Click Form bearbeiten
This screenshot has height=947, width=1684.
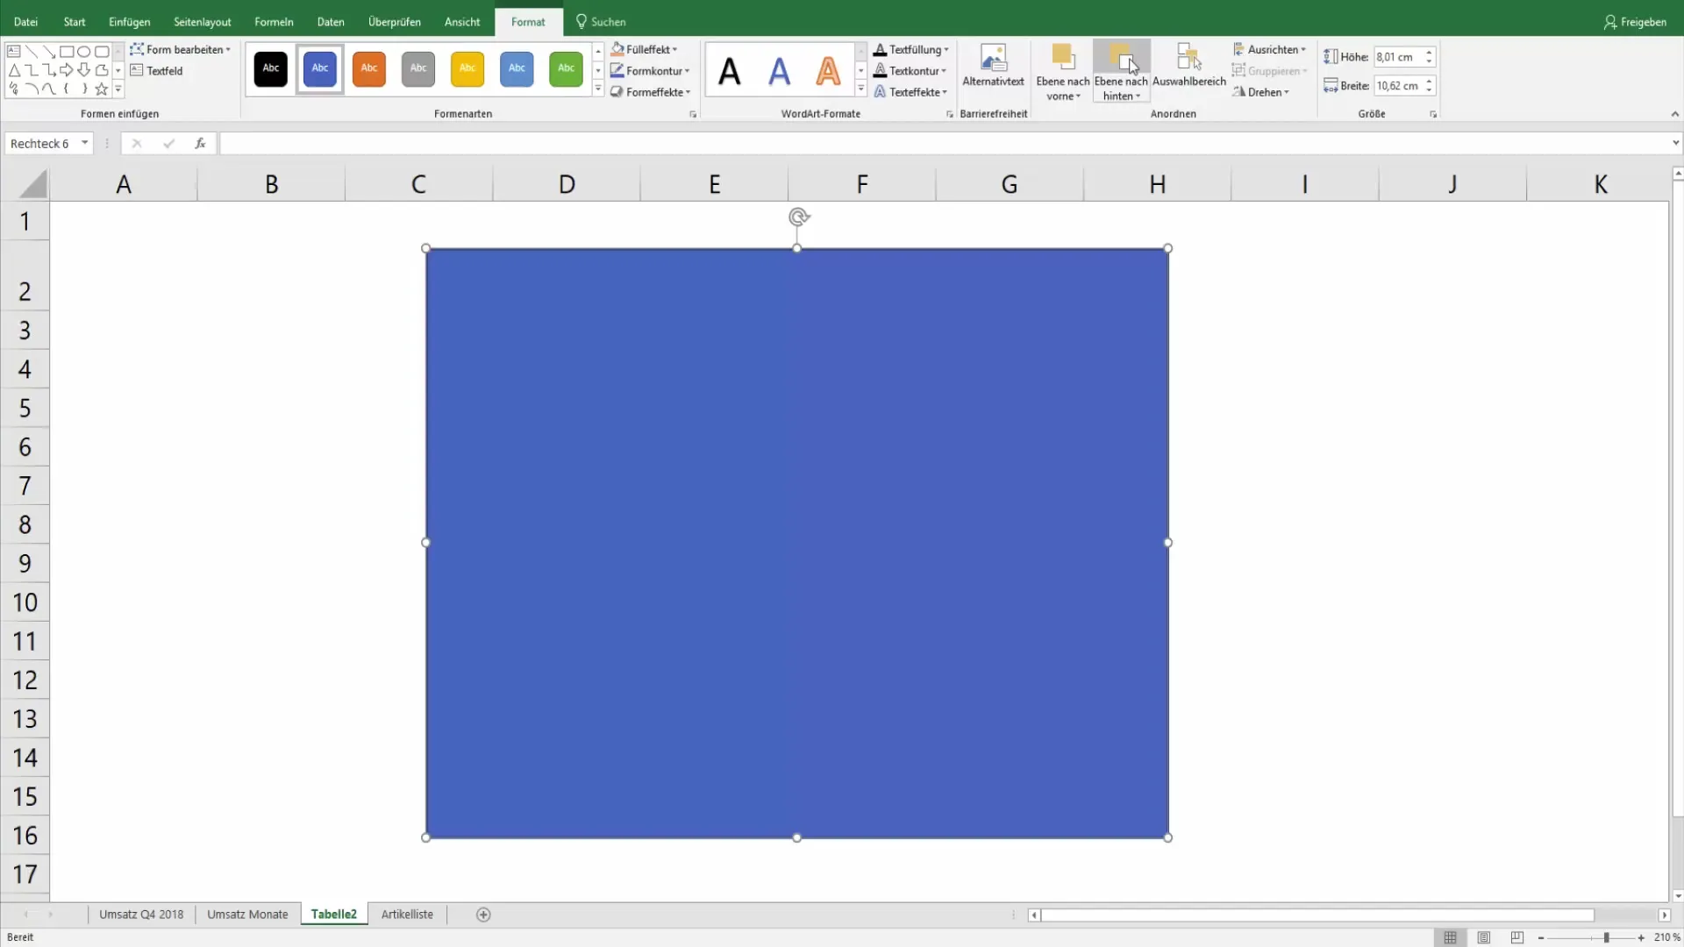(181, 49)
